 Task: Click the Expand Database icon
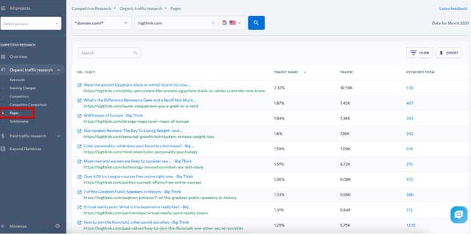(x=3, y=149)
